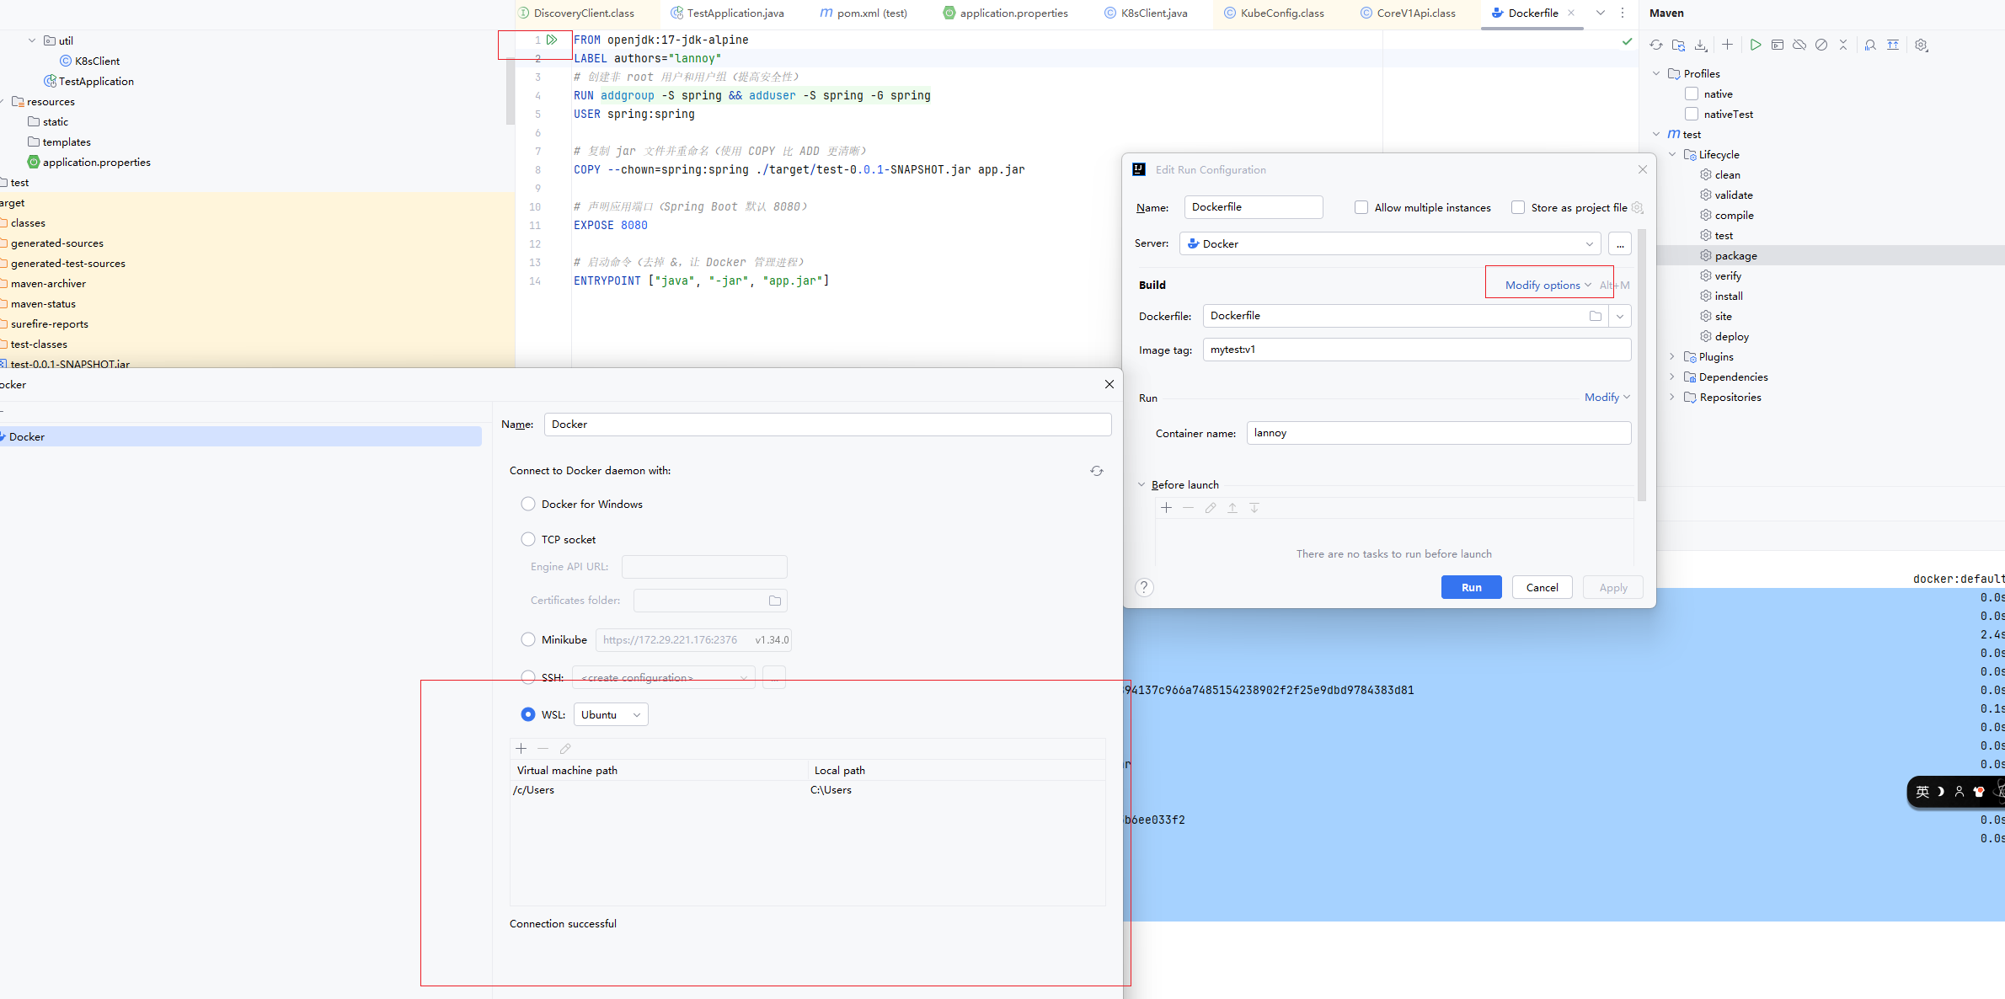
Task: Click the Image tag input field
Action: tap(1416, 350)
